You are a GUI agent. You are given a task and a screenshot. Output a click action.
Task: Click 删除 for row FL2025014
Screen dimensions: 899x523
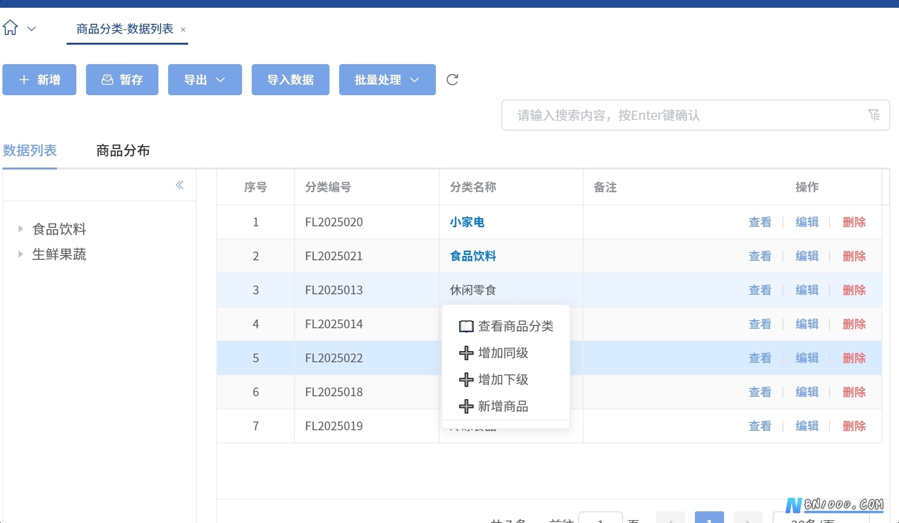coord(854,324)
